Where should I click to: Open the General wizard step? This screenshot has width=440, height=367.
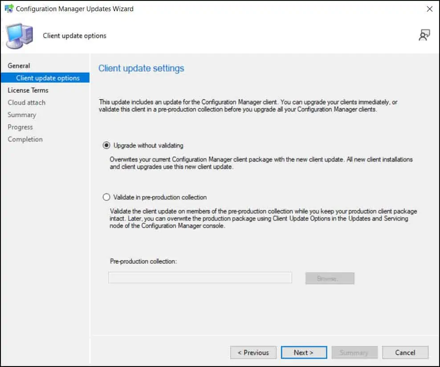click(x=19, y=65)
